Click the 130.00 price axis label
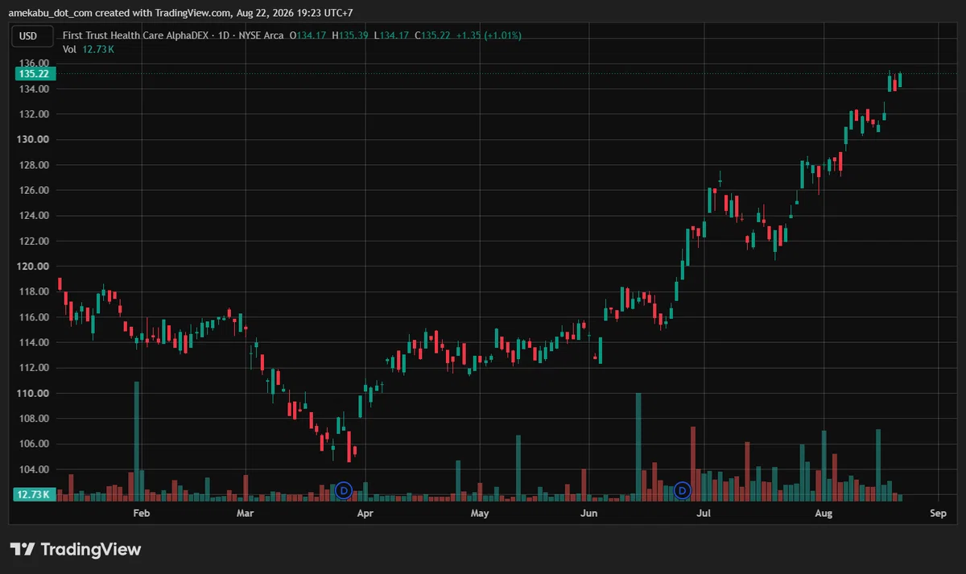The image size is (966, 574). [x=33, y=139]
